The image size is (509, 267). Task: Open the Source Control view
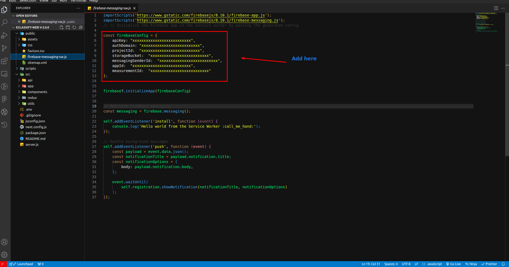coord(5,48)
